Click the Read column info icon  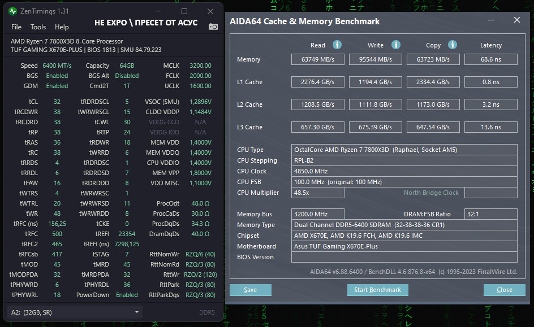(x=337, y=45)
